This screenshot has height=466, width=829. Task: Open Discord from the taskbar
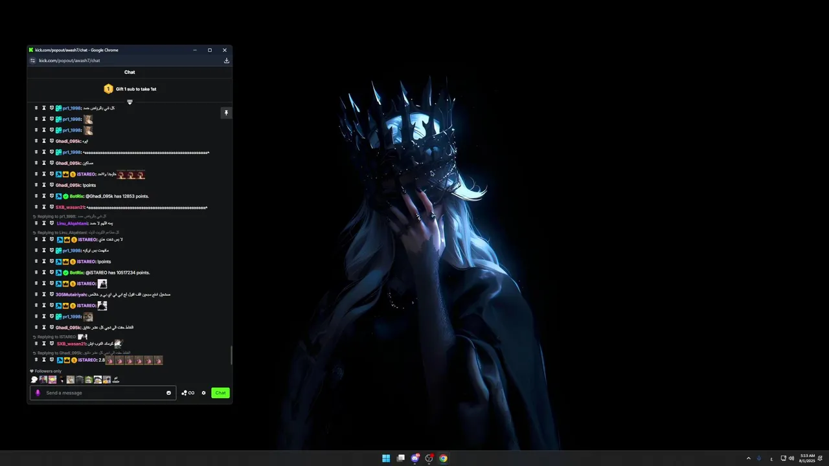[415, 458]
